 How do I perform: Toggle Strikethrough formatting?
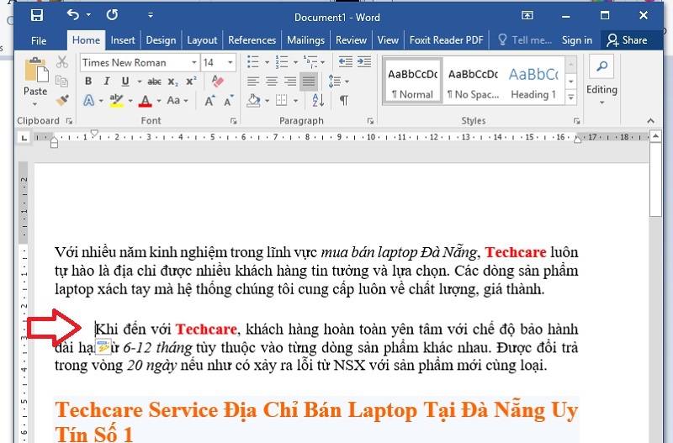(154, 81)
